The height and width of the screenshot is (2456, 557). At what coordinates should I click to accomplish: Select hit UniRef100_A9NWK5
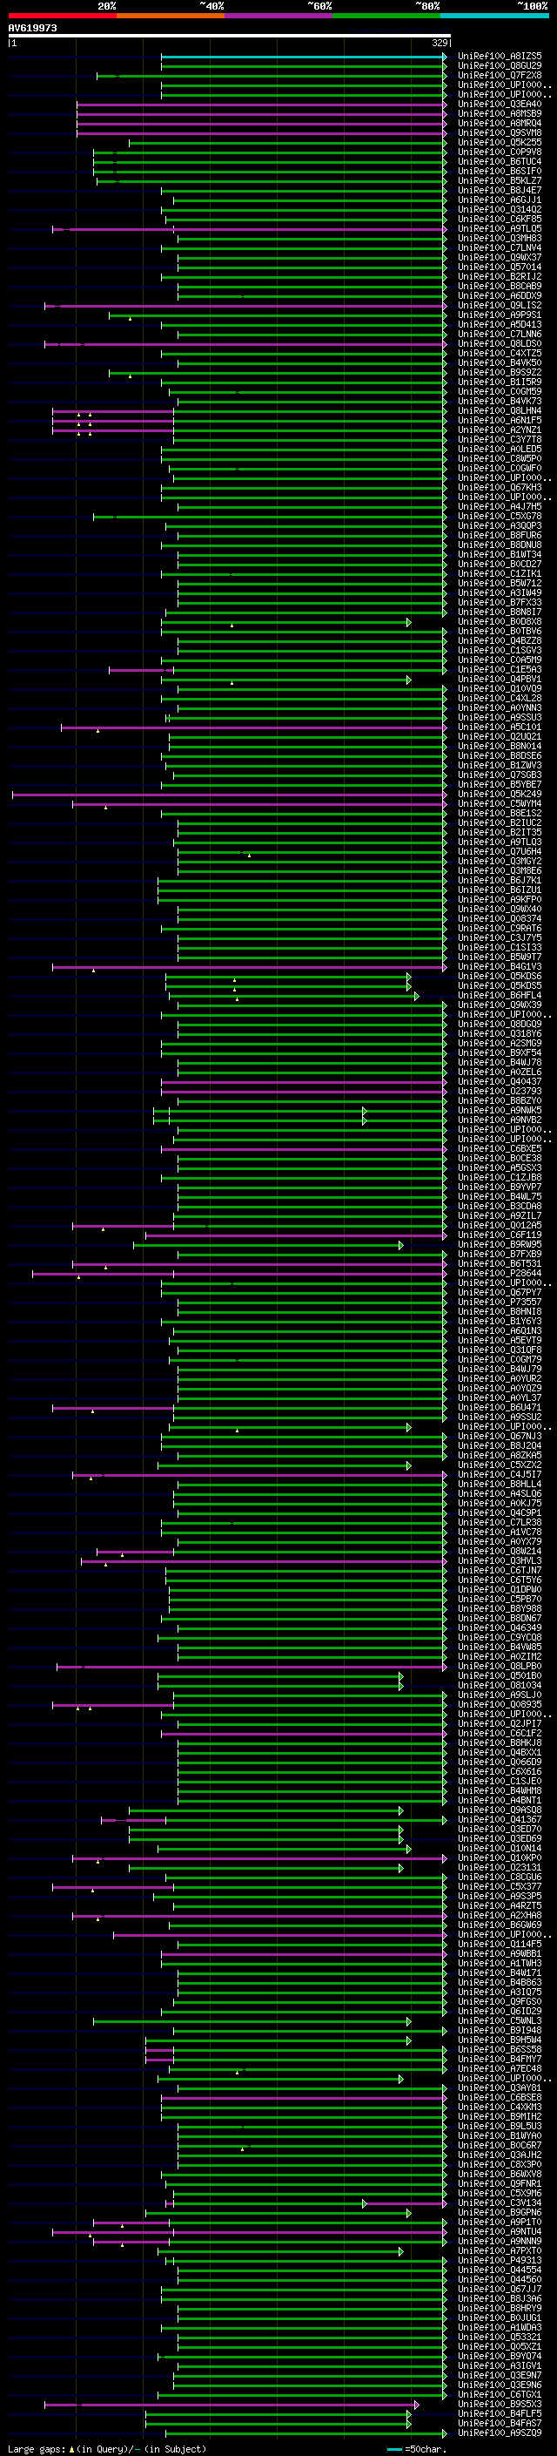pyautogui.click(x=500, y=1111)
